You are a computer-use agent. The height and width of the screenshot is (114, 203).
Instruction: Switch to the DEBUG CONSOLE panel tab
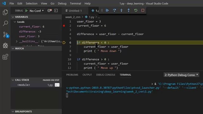point(106,75)
